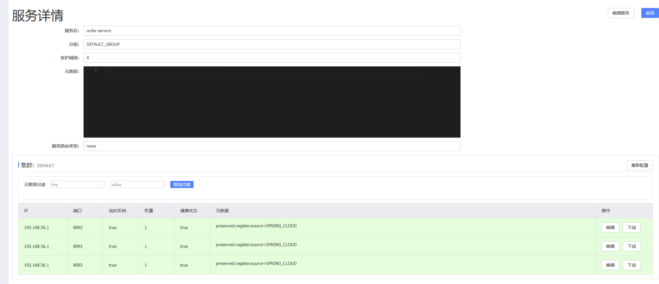Edit the instance on port 8092
659x284 pixels.
[610, 227]
